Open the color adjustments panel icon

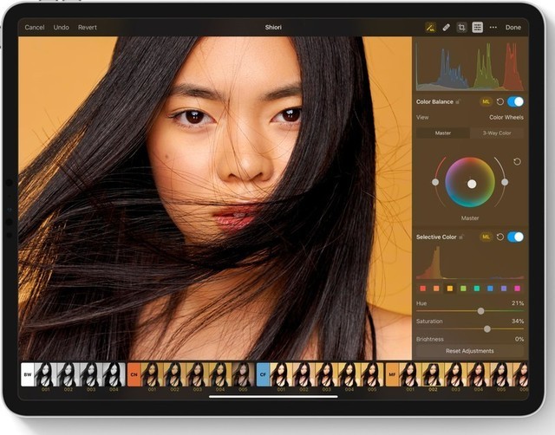(x=477, y=28)
